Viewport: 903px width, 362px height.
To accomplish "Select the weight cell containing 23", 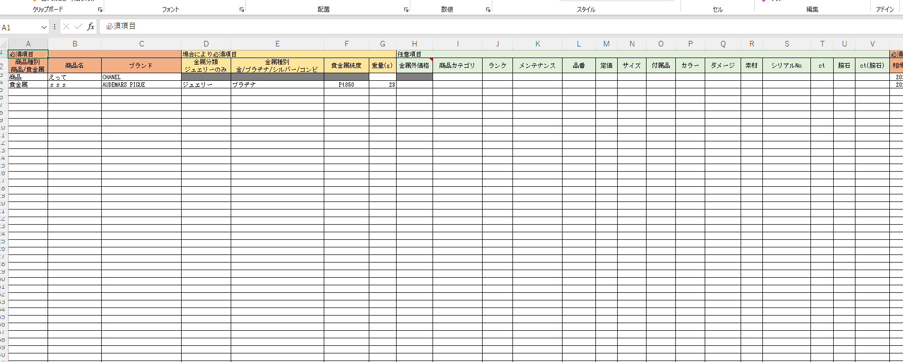I will click(382, 84).
